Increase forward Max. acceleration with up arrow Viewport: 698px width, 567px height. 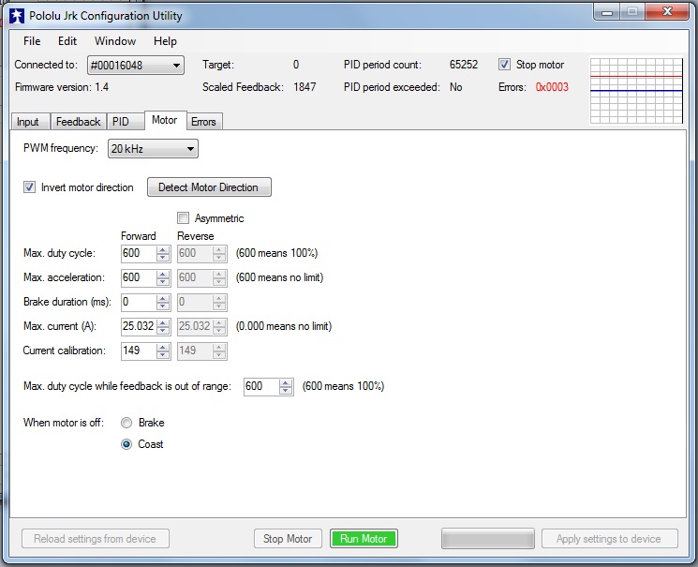(163, 274)
